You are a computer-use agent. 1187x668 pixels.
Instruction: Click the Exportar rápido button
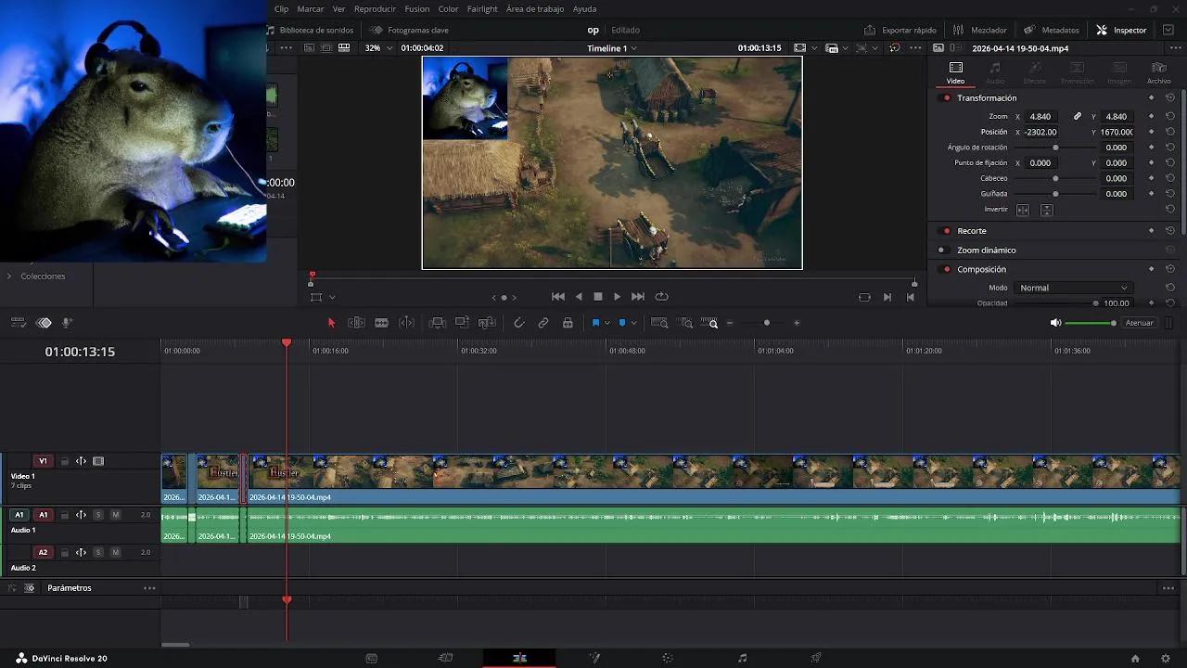(900, 30)
